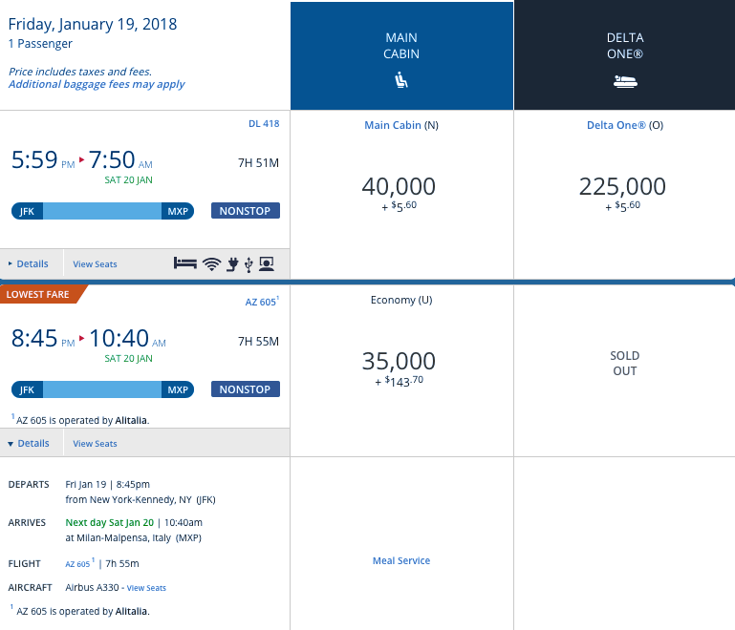Click the personal video screen icon

pos(267,263)
